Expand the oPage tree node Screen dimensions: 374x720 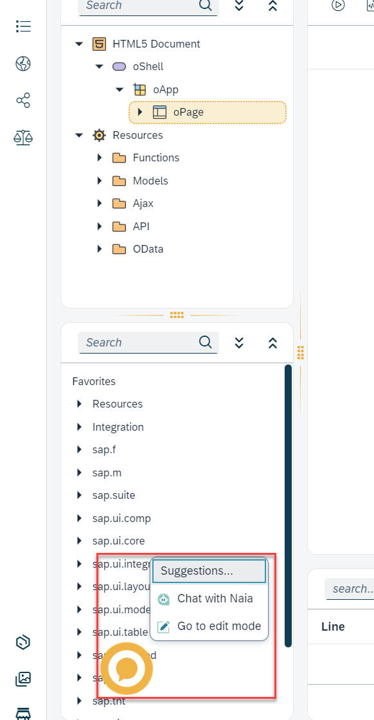pos(141,112)
